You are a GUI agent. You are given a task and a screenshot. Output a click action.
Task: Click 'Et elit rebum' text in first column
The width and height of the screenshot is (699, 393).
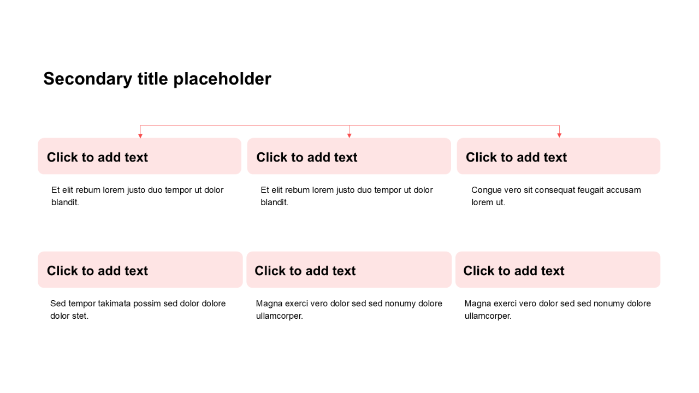pos(137,196)
